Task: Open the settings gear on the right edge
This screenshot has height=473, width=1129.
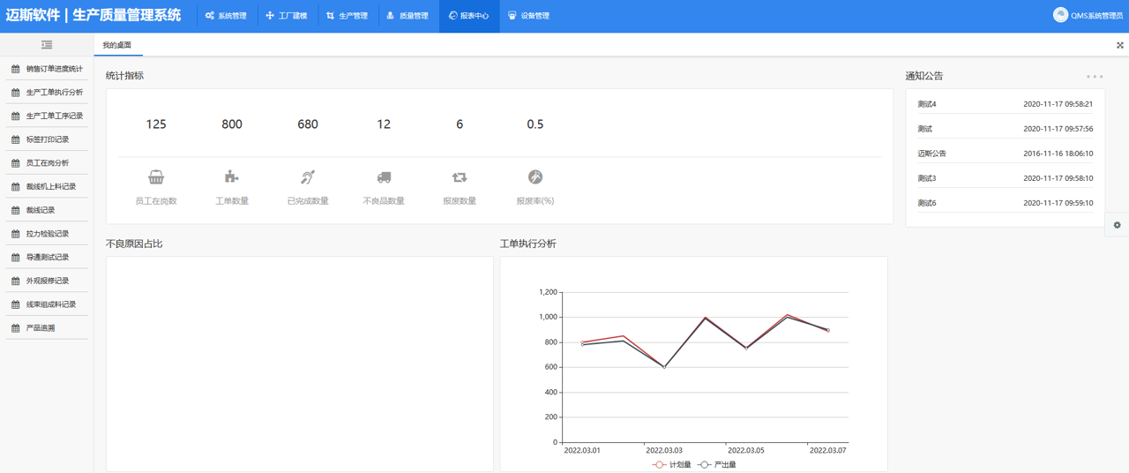Action: click(1117, 225)
